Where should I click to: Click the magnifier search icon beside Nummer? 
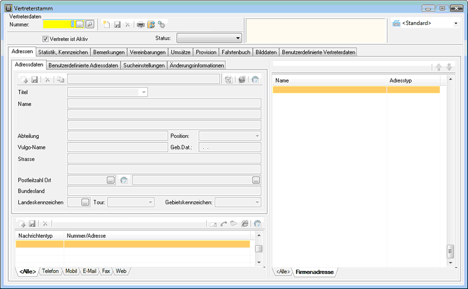(x=90, y=24)
